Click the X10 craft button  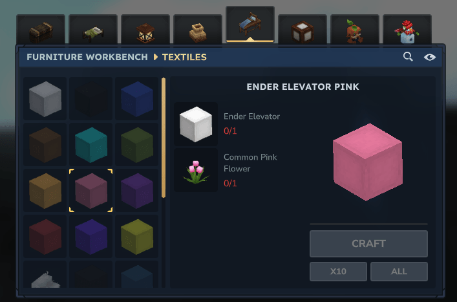(338, 272)
